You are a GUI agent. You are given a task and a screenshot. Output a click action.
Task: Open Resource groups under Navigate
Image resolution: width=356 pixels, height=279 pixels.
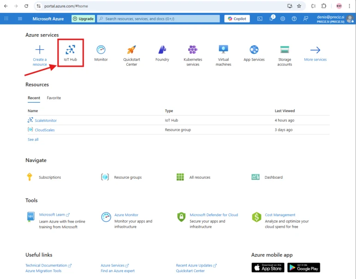click(x=121, y=177)
